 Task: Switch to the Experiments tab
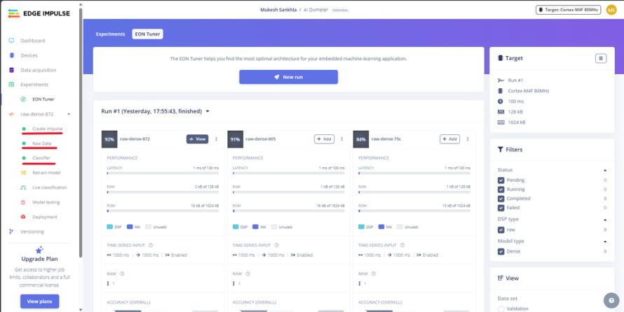coord(110,34)
